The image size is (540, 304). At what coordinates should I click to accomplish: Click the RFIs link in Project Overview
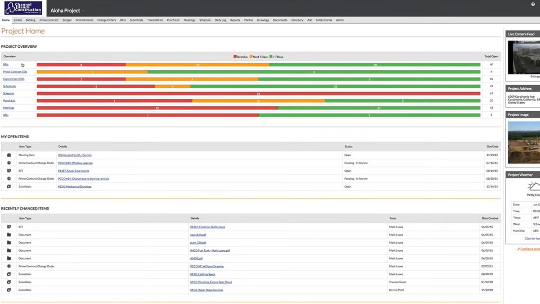tap(6, 64)
